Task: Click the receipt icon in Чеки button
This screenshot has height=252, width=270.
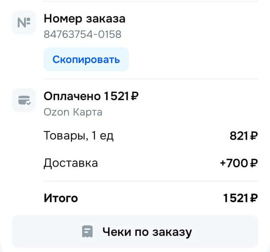Action: 88,232
